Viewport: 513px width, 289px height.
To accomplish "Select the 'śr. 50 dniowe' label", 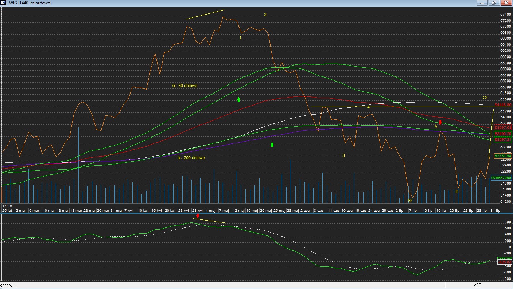I will [184, 86].
